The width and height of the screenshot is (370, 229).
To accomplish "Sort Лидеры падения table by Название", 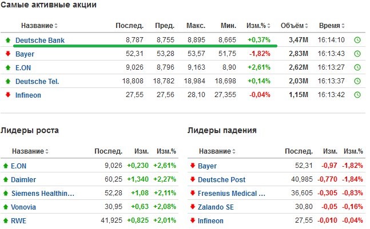I will [x=217, y=151].
